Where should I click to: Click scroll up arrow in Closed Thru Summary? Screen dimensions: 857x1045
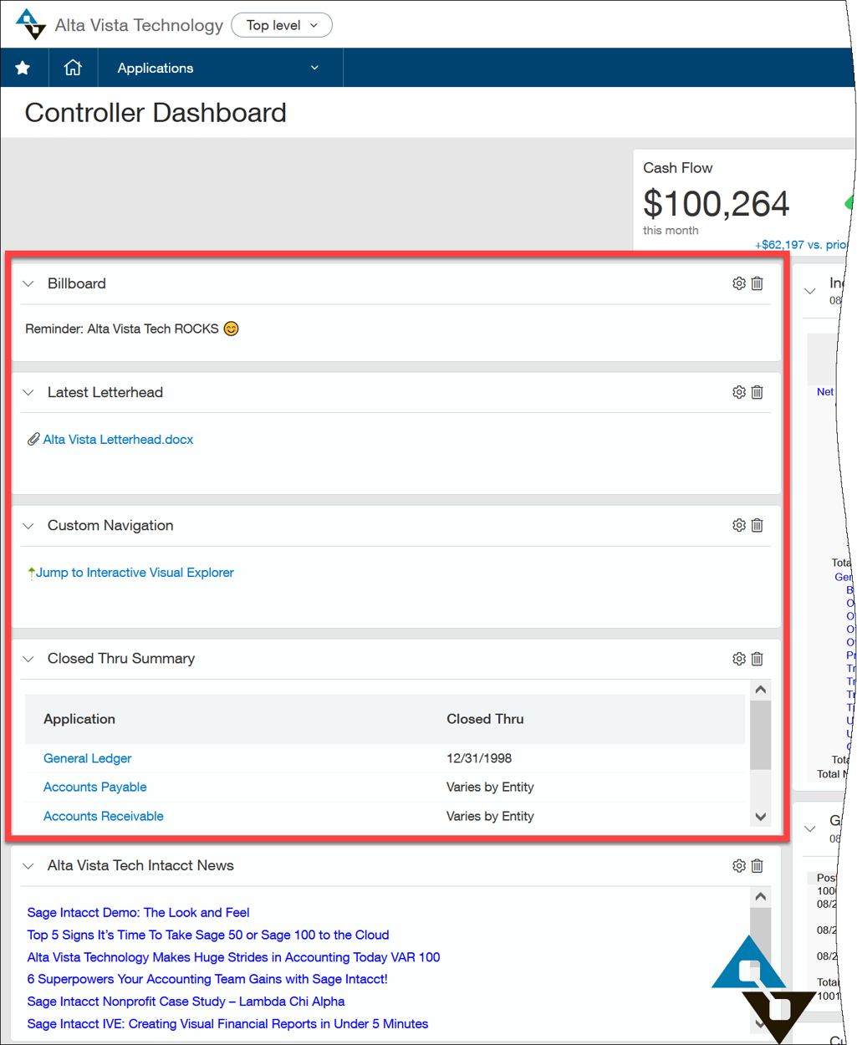[x=760, y=690]
